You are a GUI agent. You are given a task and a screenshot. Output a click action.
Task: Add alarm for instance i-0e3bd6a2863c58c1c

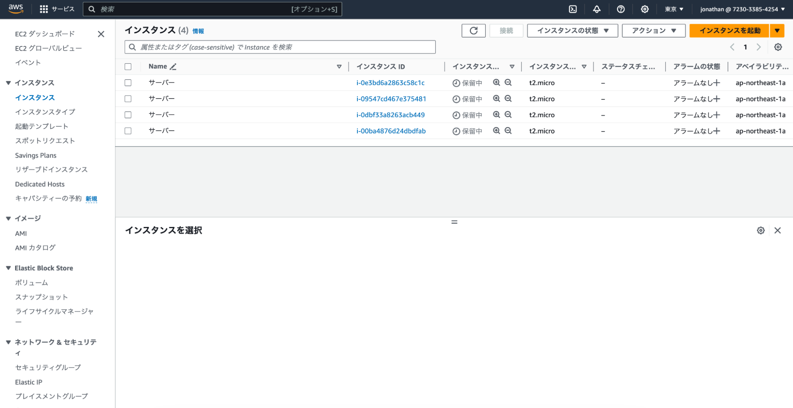[716, 83]
